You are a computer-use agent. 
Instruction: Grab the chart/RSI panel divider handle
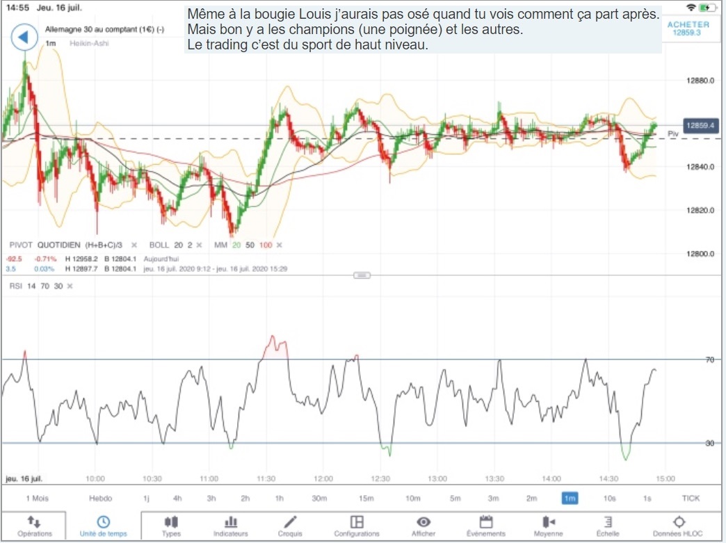click(x=362, y=275)
